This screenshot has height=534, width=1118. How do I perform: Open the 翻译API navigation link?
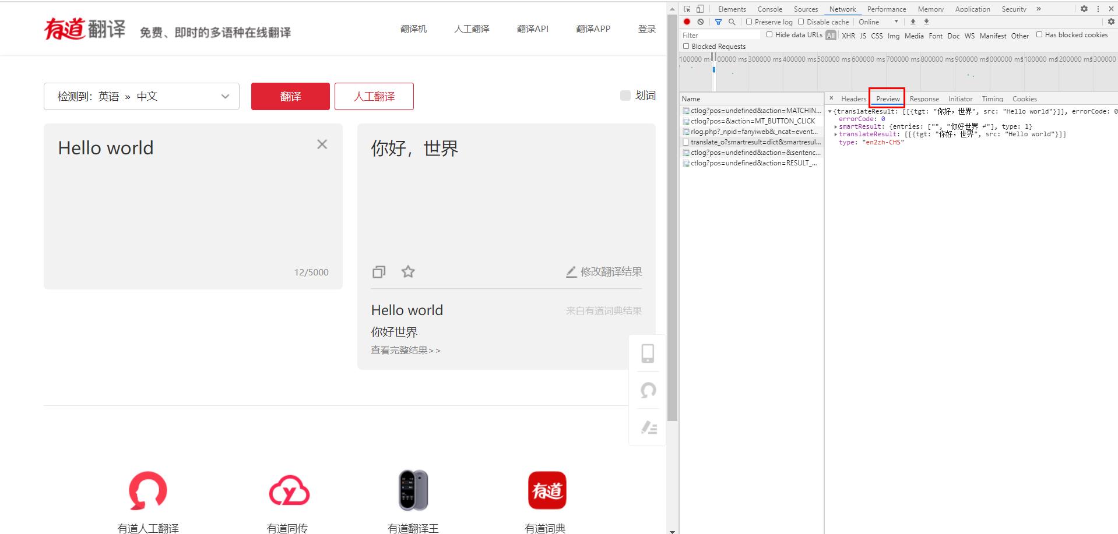533,29
